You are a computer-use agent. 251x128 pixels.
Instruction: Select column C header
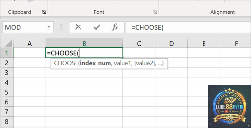(139, 44)
